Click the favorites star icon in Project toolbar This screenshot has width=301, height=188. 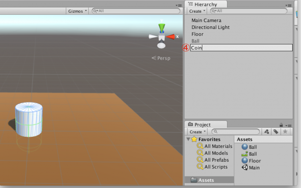coord(285,132)
